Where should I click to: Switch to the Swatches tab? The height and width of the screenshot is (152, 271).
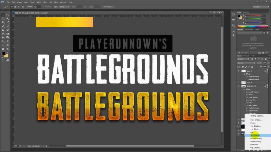coord(246,12)
